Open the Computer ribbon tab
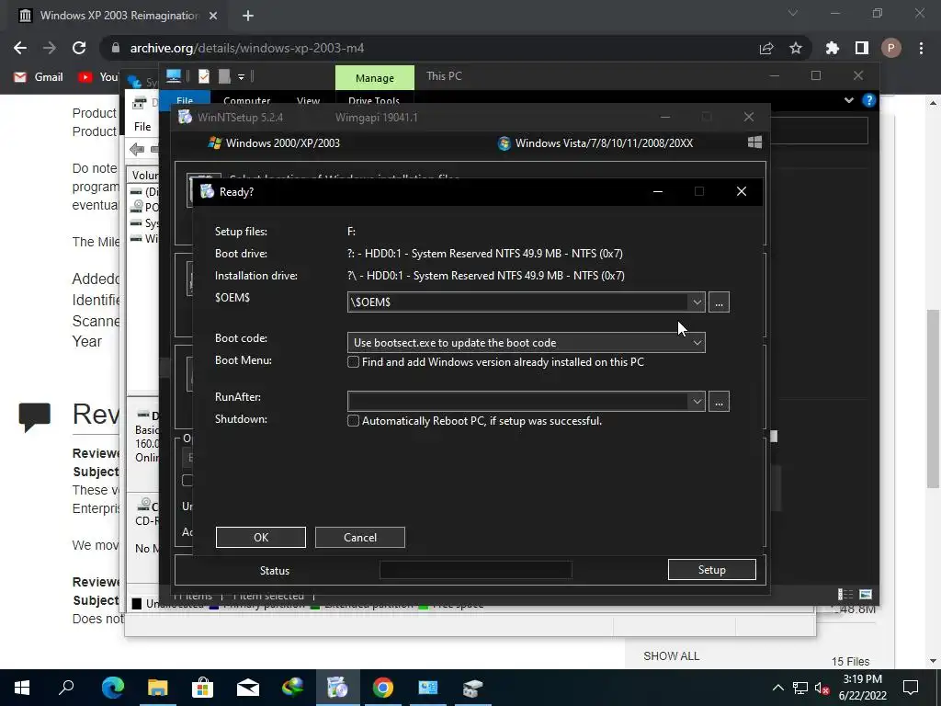 [246, 100]
